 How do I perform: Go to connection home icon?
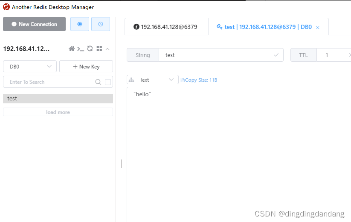72,48
